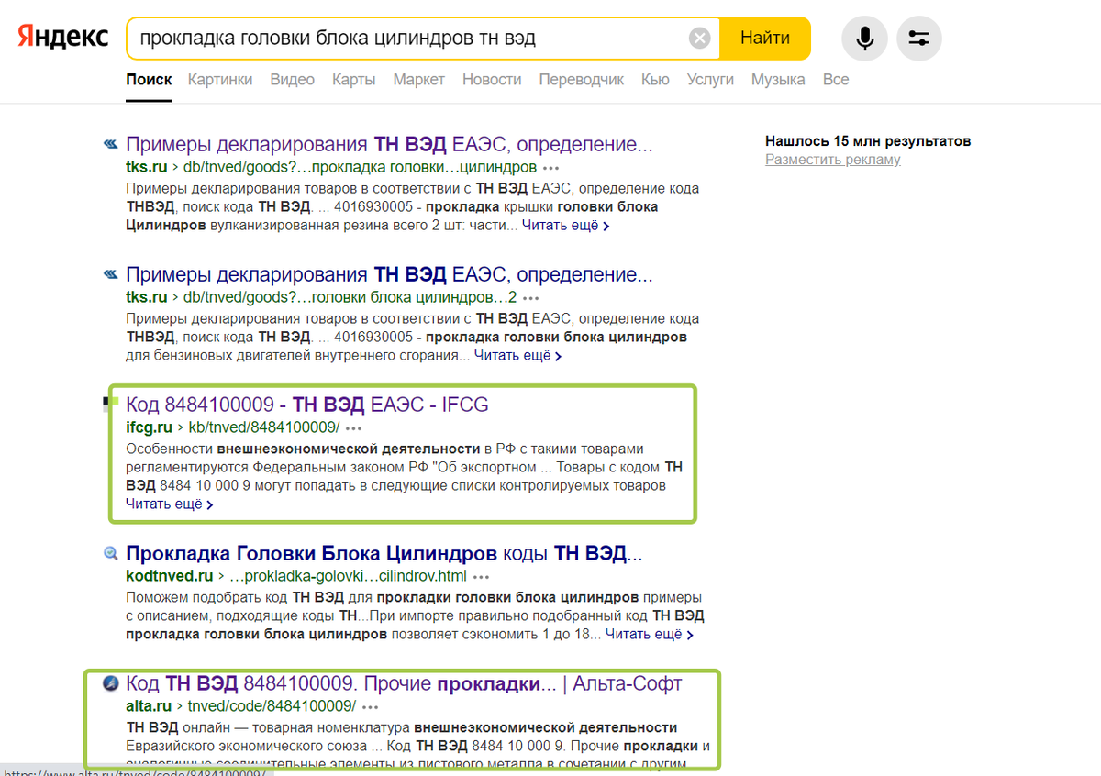Image resolution: width=1101 pixels, height=776 pixels.
Task: Click alta.ru domain link
Action: coord(149,707)
